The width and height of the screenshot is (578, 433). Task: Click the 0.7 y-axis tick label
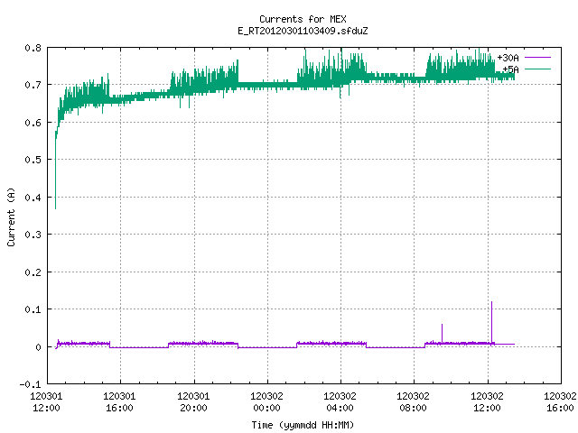33,85
